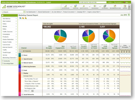Sort by New Engagements column header
Viewport: 135px width, 100px height.
click(x=60, y=47)
